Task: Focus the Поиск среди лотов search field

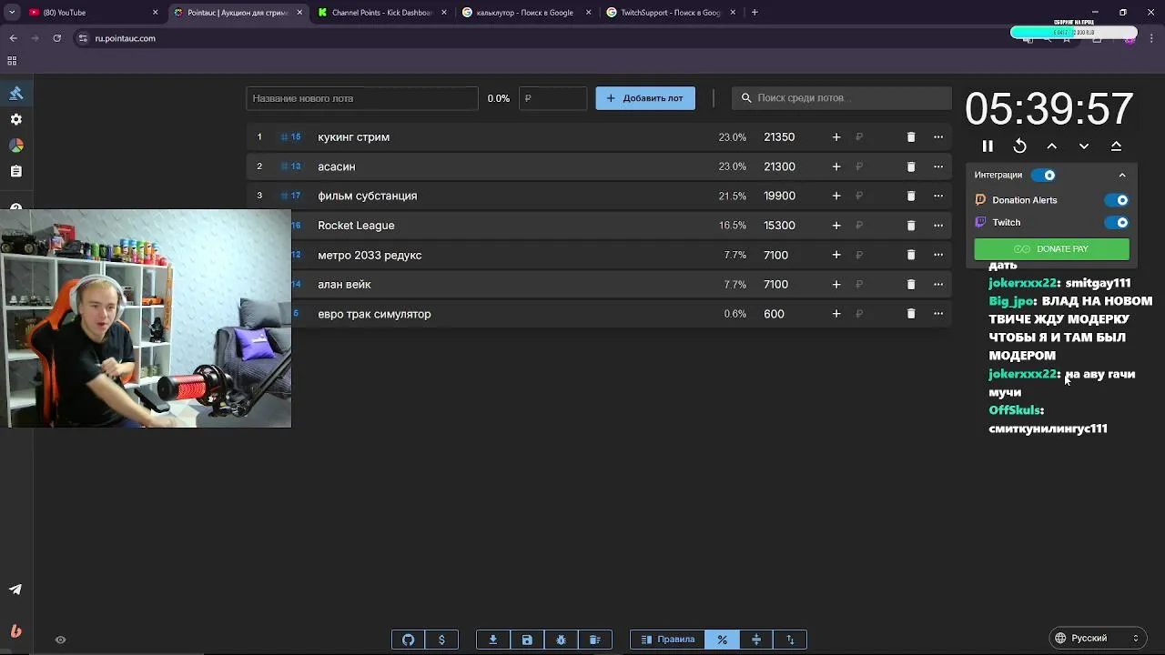Action: [x=842, y=98]
